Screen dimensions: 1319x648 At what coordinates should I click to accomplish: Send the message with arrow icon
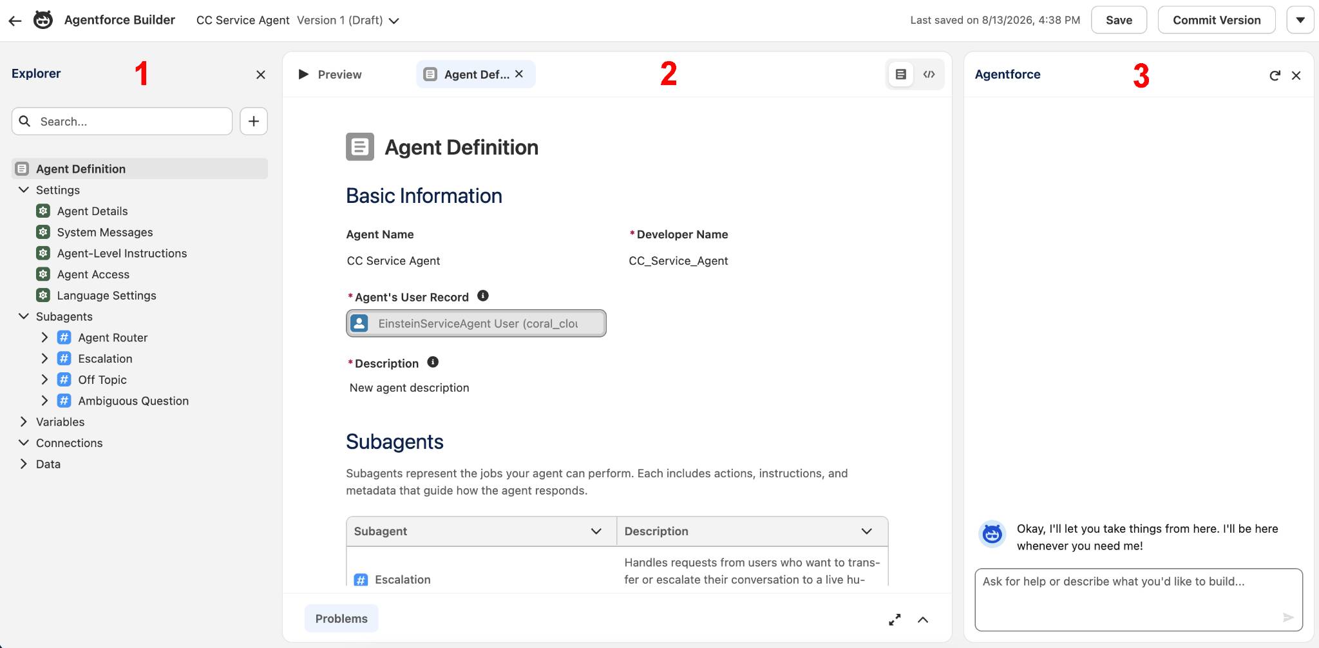[1288, 617]
